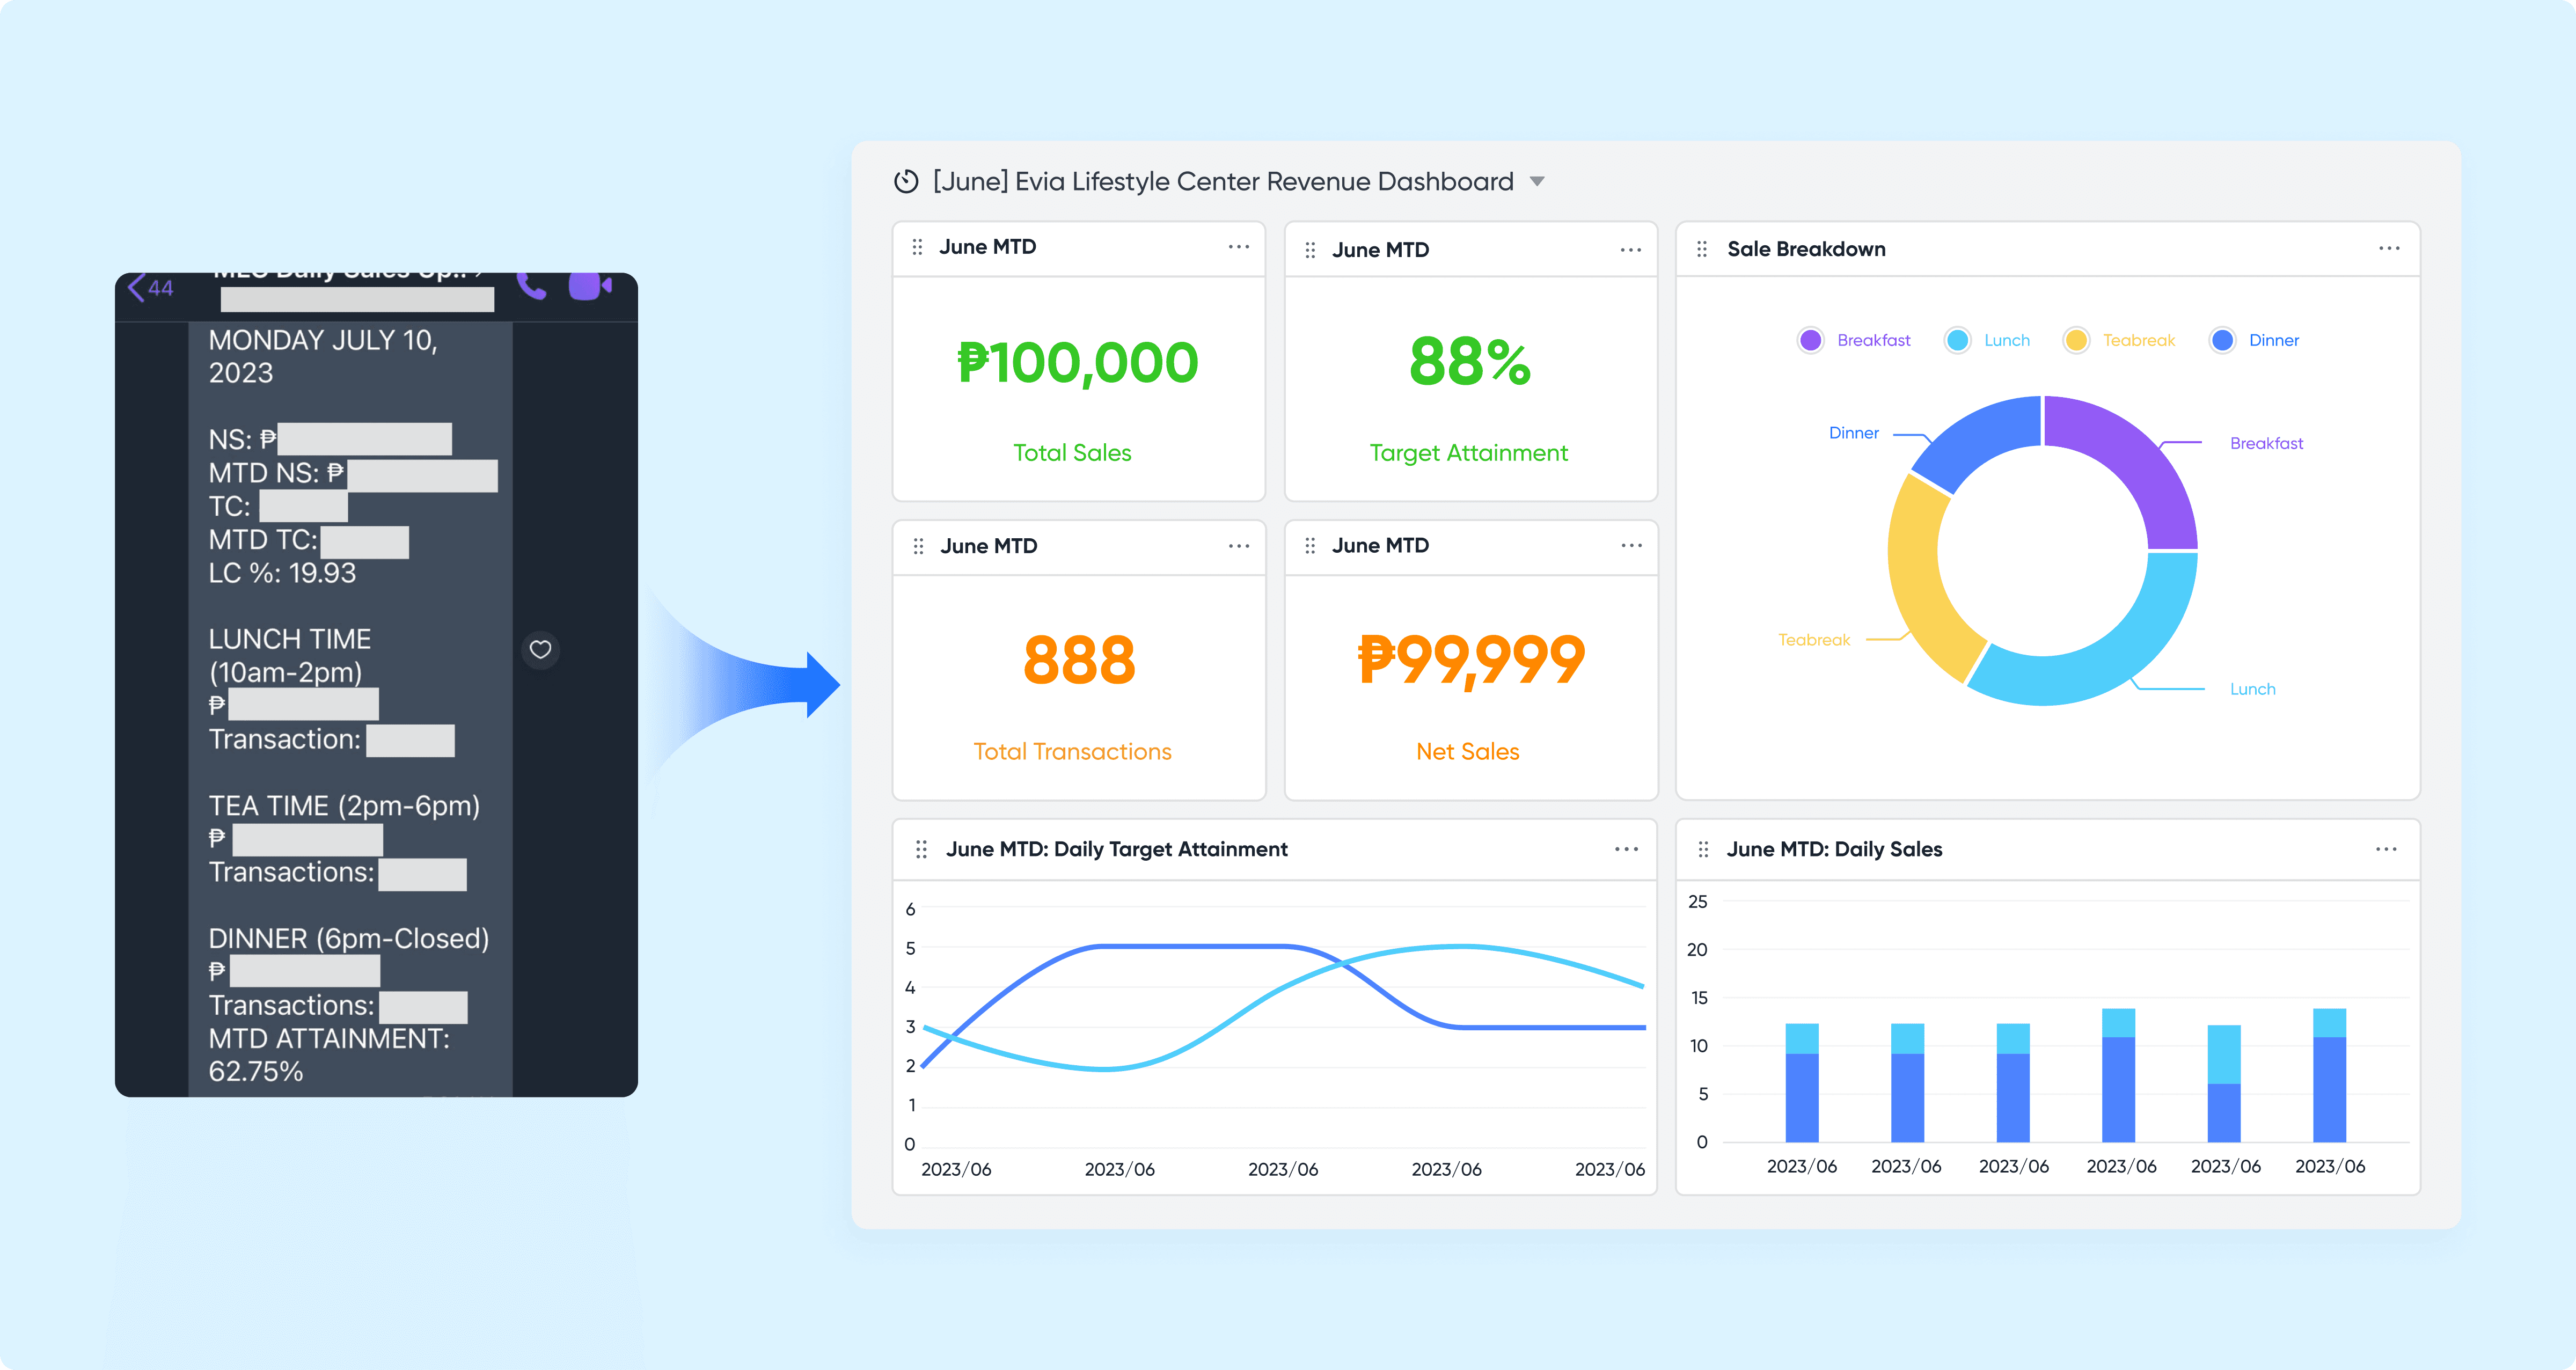Grab the drag handle on Sale Breakdown panel
Image resolution: width=2576 pixels, height=1370 pixels.
tap(1702, 248)
